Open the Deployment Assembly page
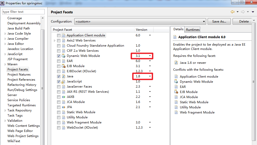 click(x=24, y=23)
